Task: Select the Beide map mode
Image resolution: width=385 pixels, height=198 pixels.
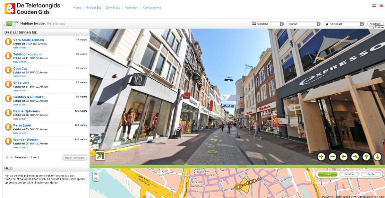Action: click(x=371, y=174)
